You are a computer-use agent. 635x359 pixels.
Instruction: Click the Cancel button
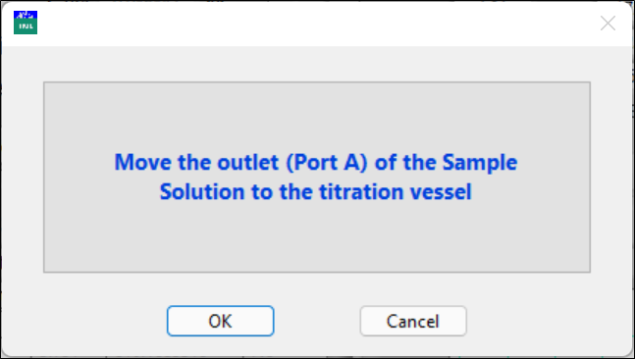[x=413, y=321]
